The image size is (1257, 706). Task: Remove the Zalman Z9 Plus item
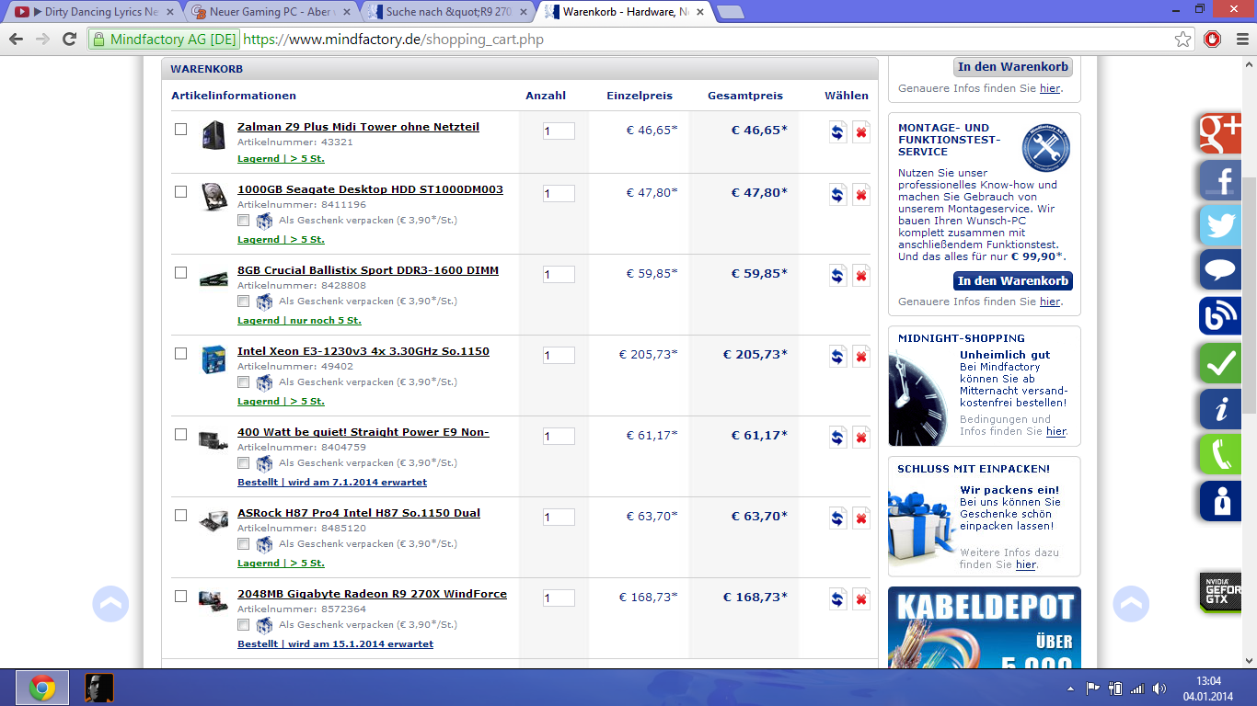point(861,131)
